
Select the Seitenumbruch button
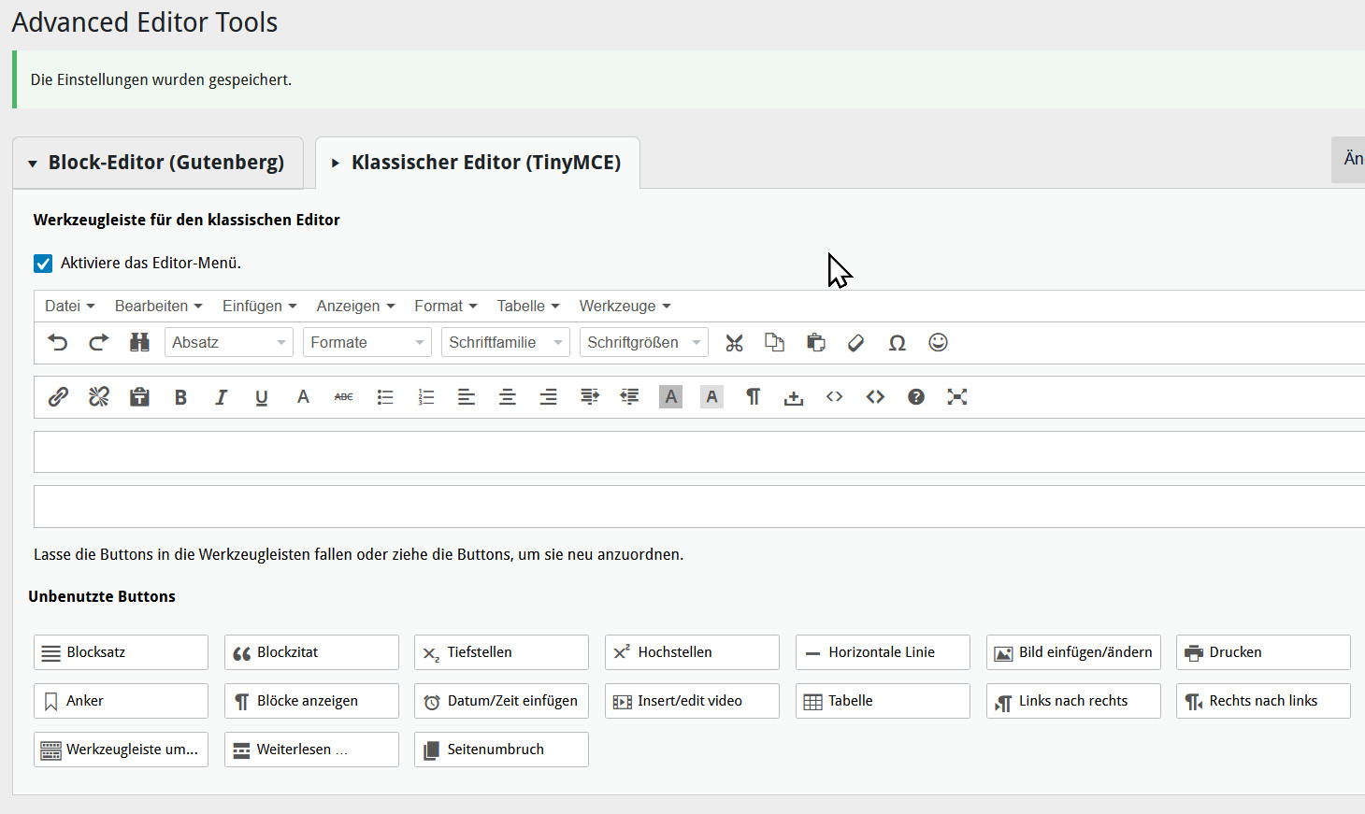501,750
